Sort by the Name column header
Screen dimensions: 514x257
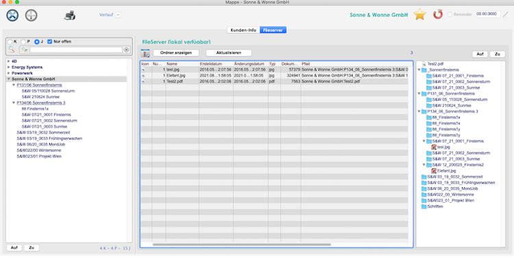click(182, 64)
